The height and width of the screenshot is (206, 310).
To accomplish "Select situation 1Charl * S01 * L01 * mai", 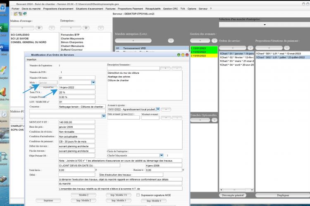I will [x=279, y=54].
